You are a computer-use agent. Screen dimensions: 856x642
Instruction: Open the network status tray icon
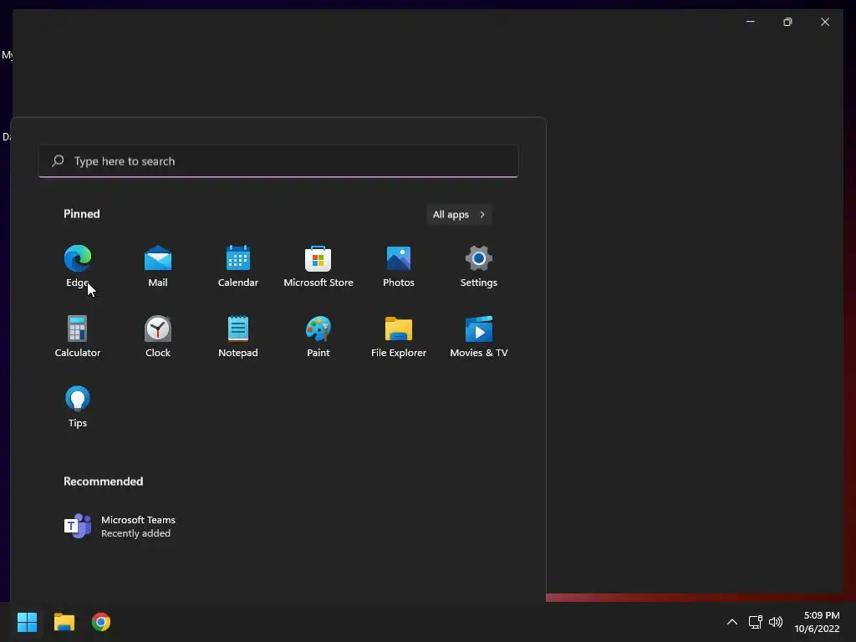click(755, 622)
